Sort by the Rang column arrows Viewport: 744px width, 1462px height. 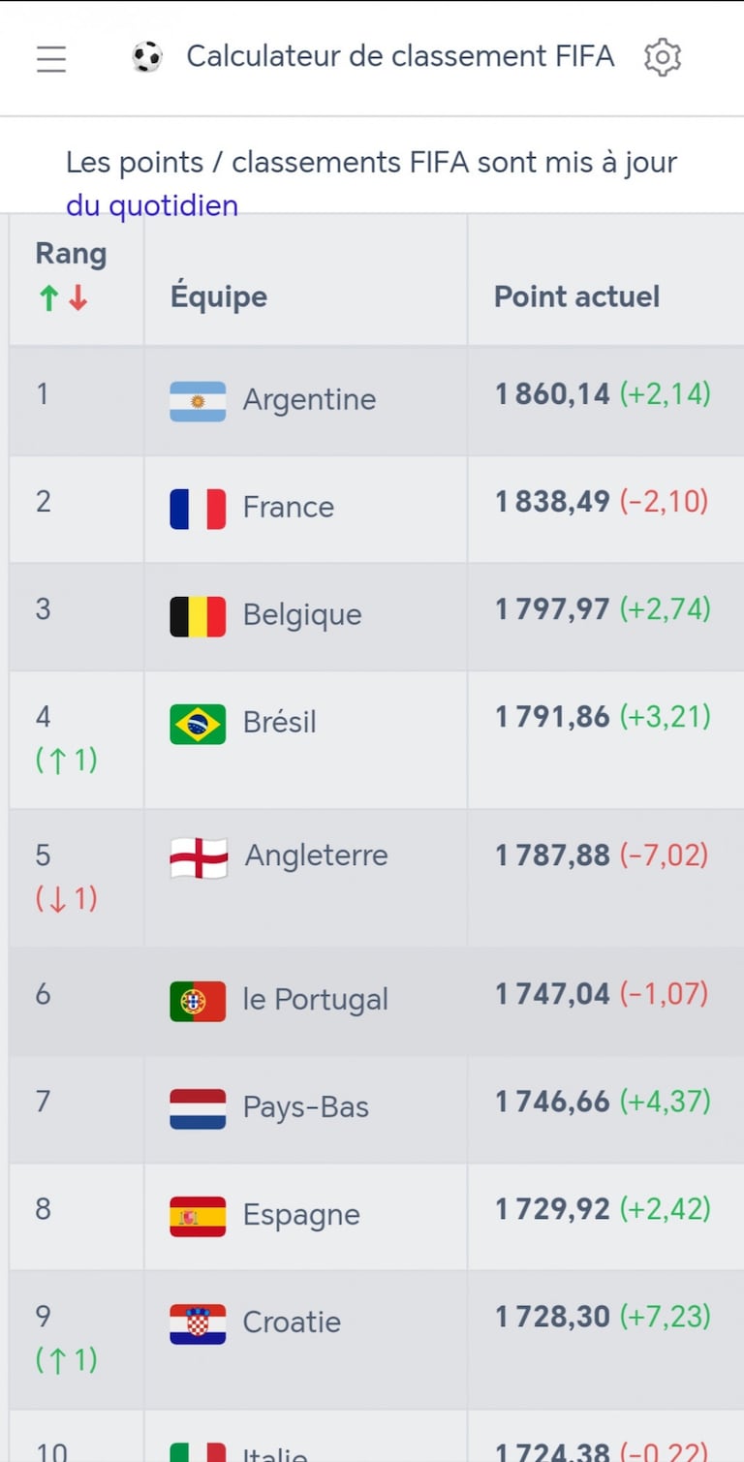(64, 298)
